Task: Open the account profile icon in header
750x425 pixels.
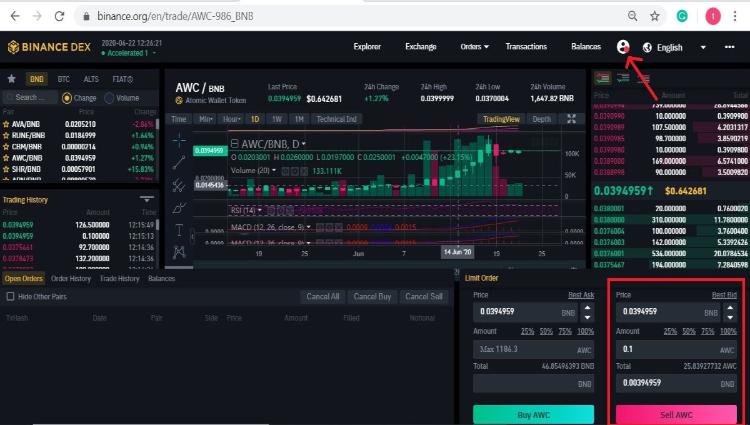Action: 622,47
